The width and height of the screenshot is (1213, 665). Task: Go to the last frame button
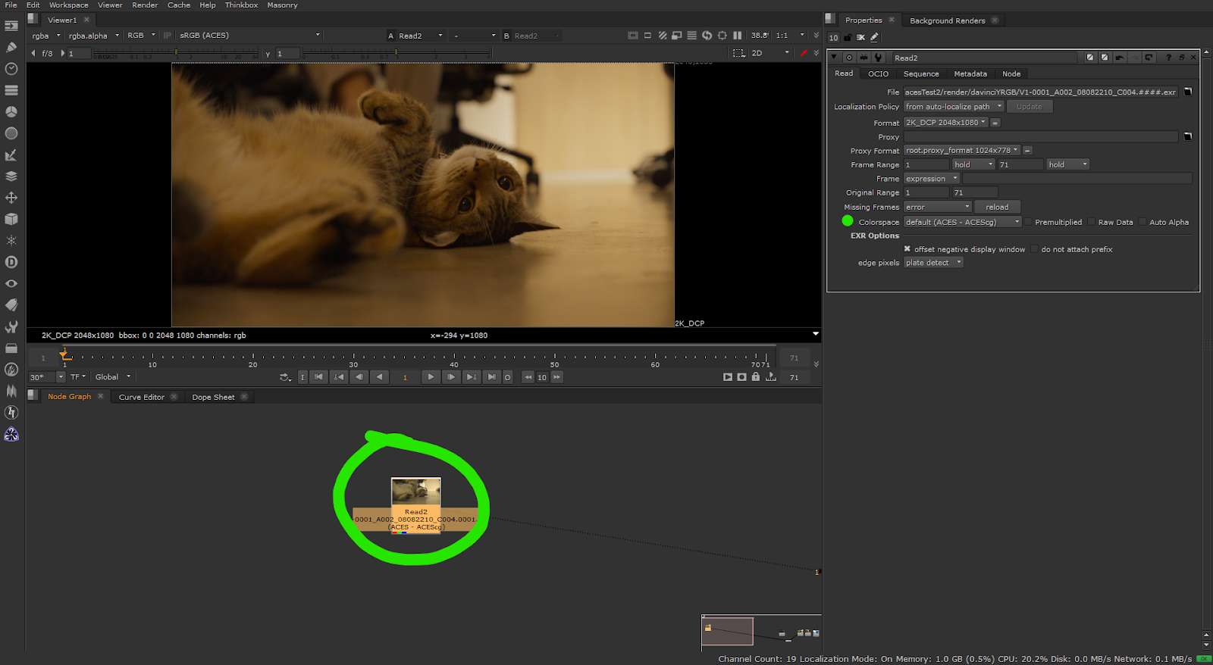tap(491, 377)
